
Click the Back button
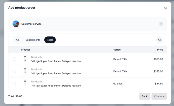point(145,96)
